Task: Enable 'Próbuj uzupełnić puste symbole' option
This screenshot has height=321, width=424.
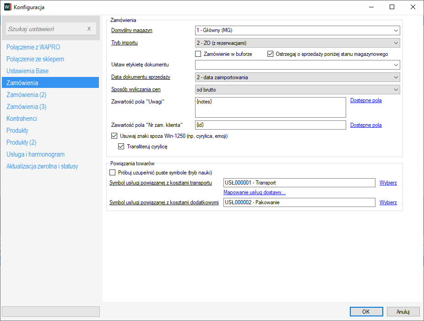Action: point(113,173)
